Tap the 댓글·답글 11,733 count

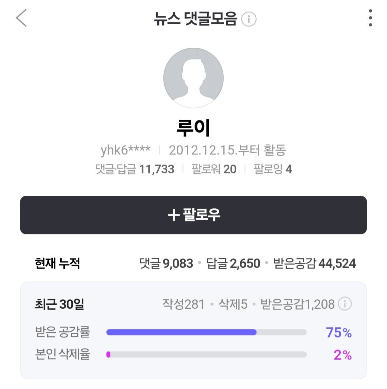click(135, 169)
